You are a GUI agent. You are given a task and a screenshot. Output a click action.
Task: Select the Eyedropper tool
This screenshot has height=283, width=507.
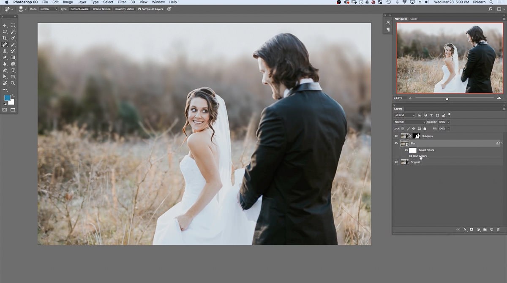pyautogui.click(x=13, y=38)
